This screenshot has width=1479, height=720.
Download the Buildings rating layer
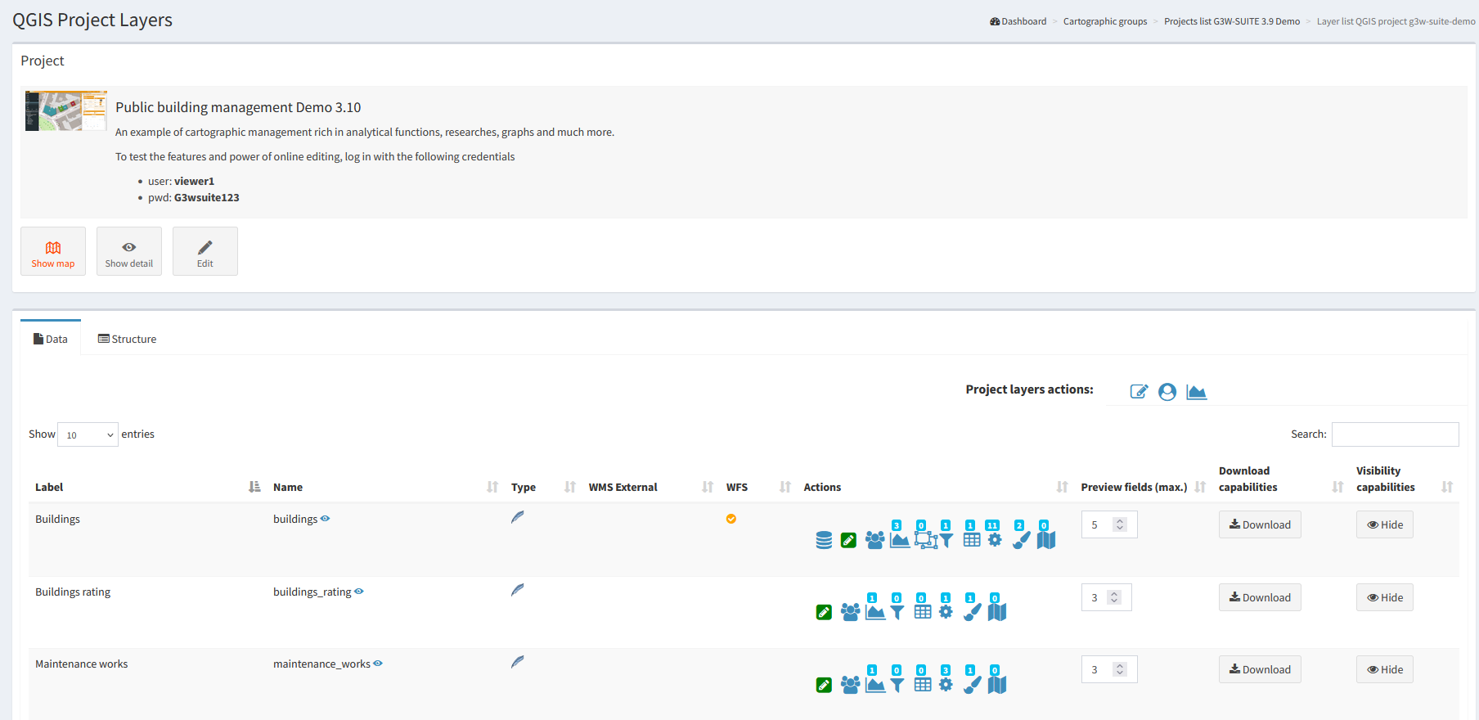coord(1260,597)
